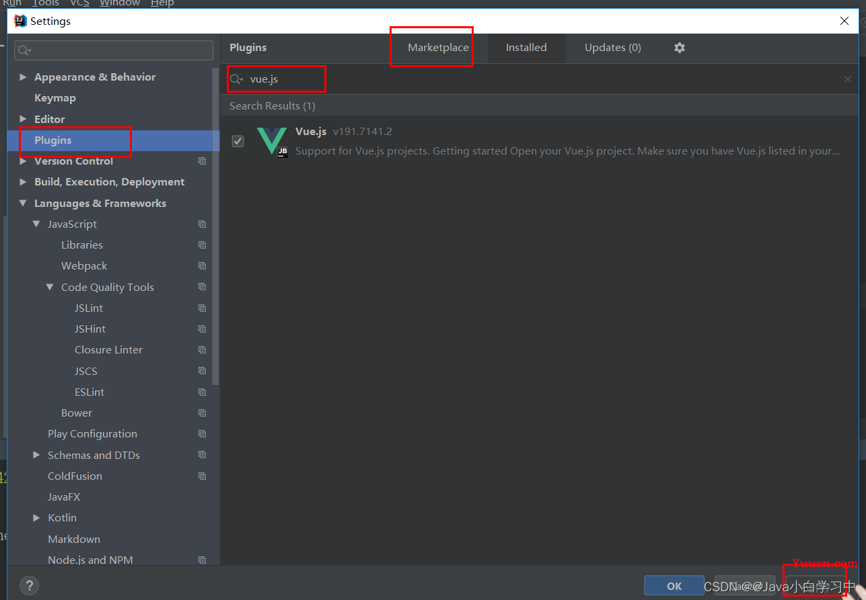Select Markdown settings item
The image size is (866, 600).
[74, 540]
